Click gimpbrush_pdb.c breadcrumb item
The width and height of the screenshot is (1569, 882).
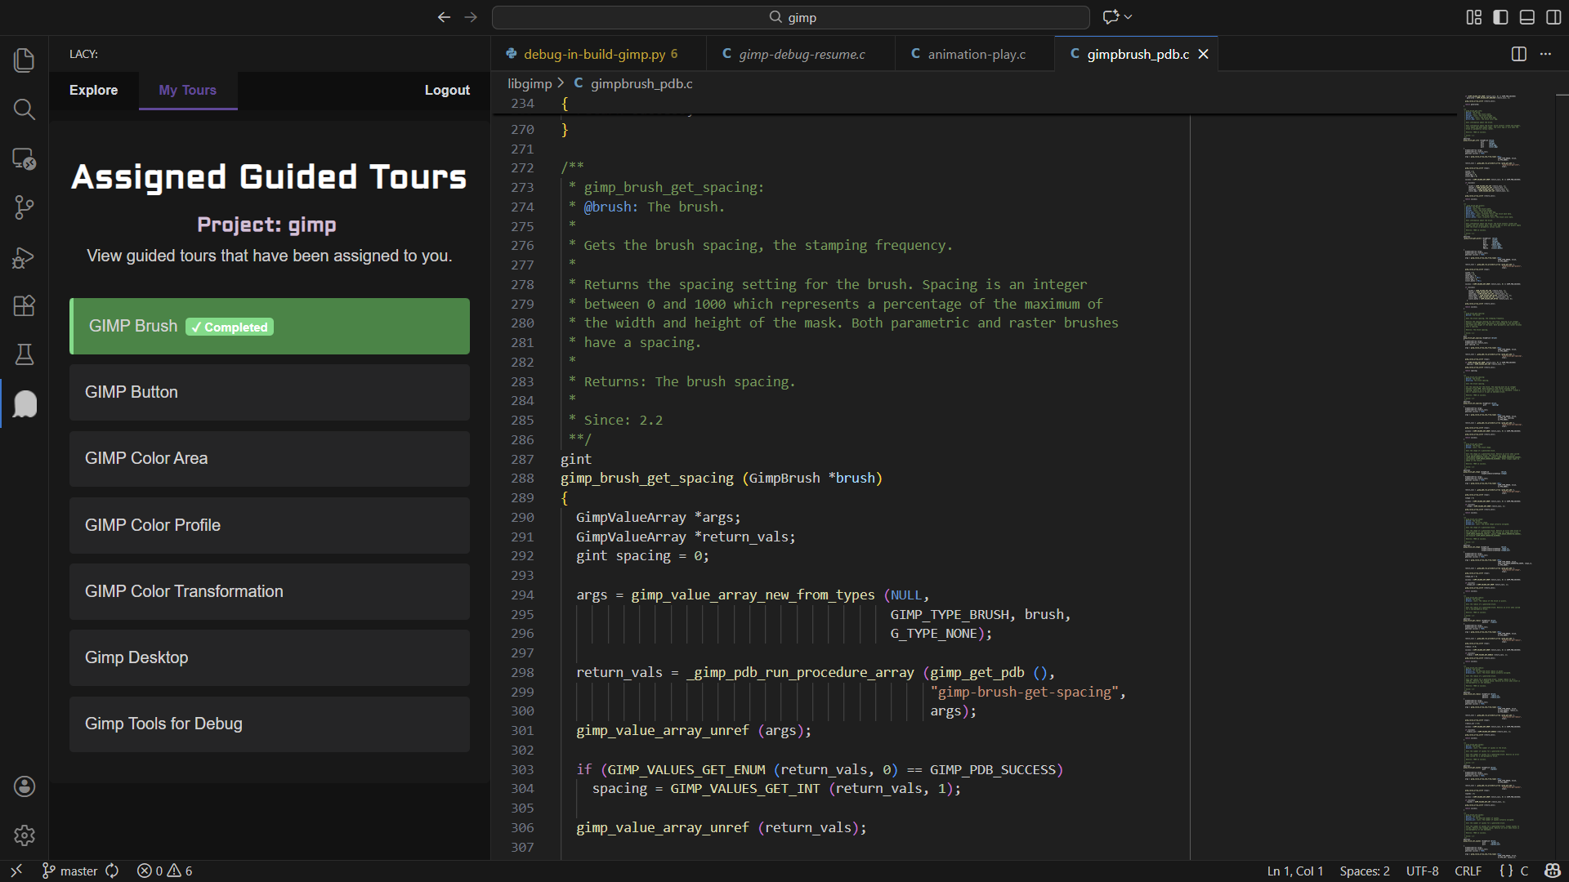(x=641, y=83)
